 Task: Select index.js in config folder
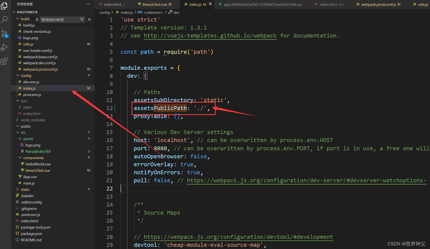(29, 88)
